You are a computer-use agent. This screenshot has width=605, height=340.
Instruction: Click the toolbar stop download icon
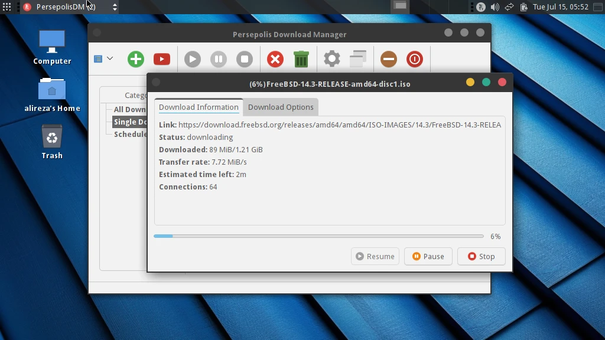[x=245, y=59]
